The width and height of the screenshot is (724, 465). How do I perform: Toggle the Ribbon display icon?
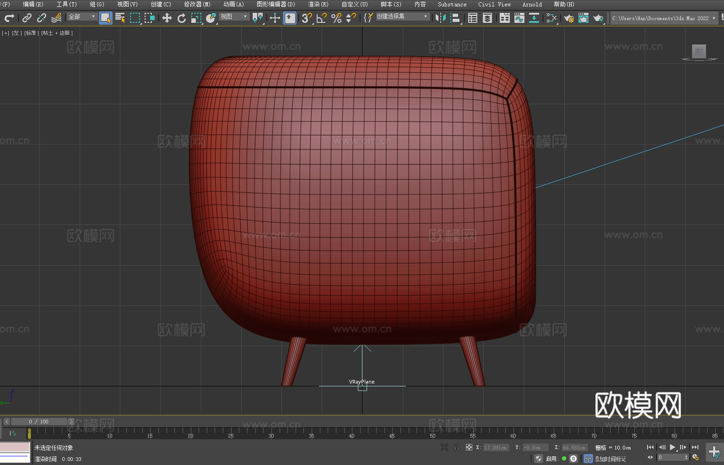pos(505,18)
